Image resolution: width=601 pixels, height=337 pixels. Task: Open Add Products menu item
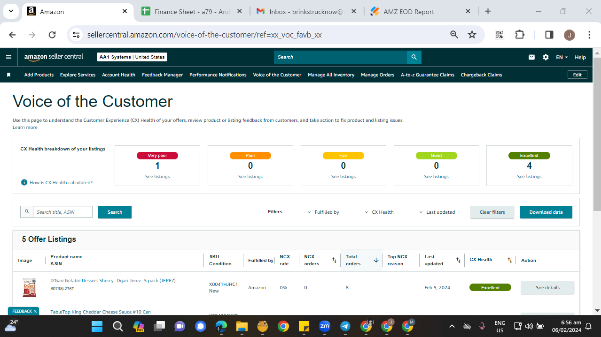pyautogui.click(x=39, y=75)
